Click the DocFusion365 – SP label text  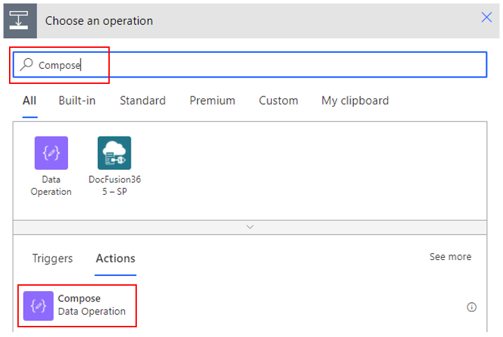(115, 185)
